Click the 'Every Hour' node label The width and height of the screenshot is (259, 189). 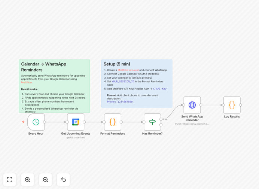pyautogui.click(x=36, y=134)
